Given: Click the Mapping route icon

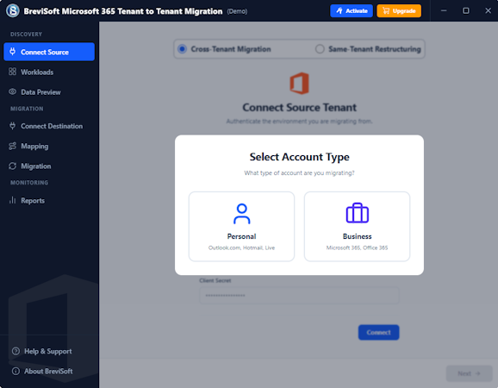Looking at the screenshot, I should tap(12, 146).
